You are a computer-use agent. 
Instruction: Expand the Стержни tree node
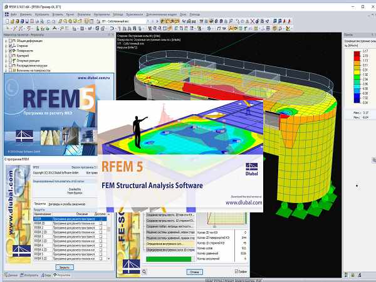coord(6,46)
